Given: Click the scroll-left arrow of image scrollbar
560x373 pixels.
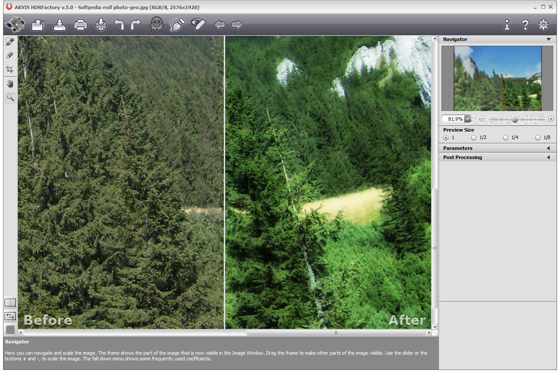Looking at the screenshot, I should (x=20, y=332).
